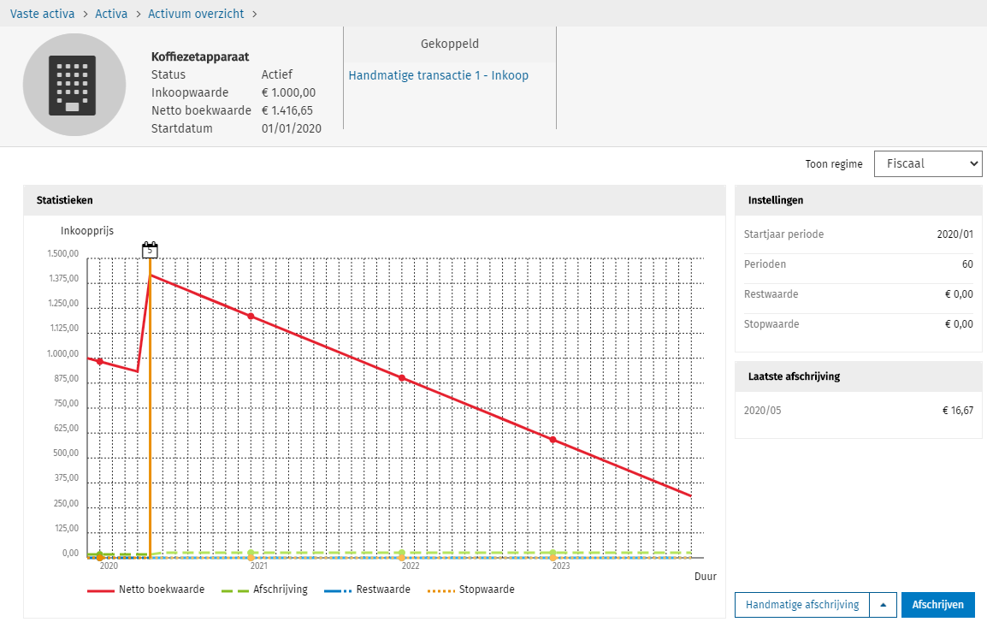
Task: Navigate to Activa breadcrumb
Action: [111, 14]
